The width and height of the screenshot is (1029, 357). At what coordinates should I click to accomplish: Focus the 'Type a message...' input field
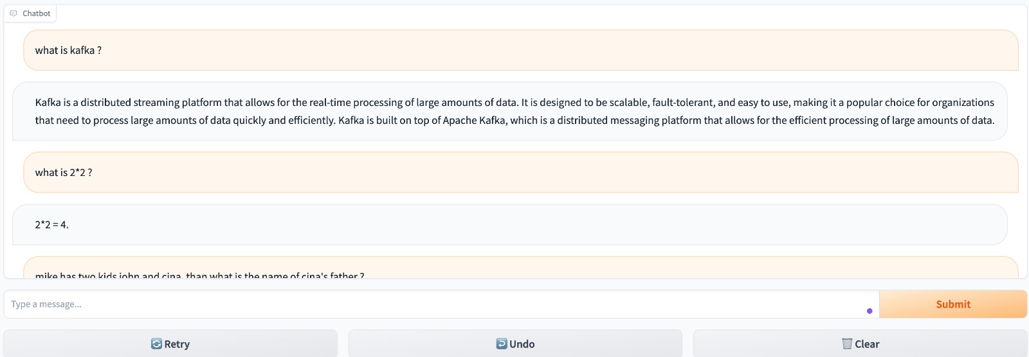coord(437,304)
